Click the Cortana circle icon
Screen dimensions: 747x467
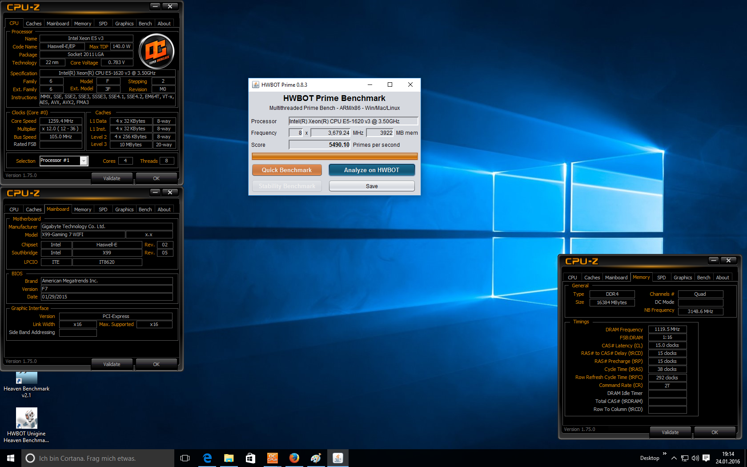pos(30,458)
